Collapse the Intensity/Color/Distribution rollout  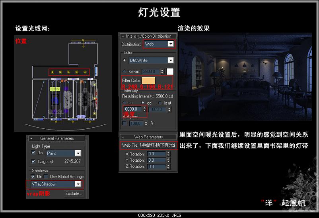click(148, 36)
